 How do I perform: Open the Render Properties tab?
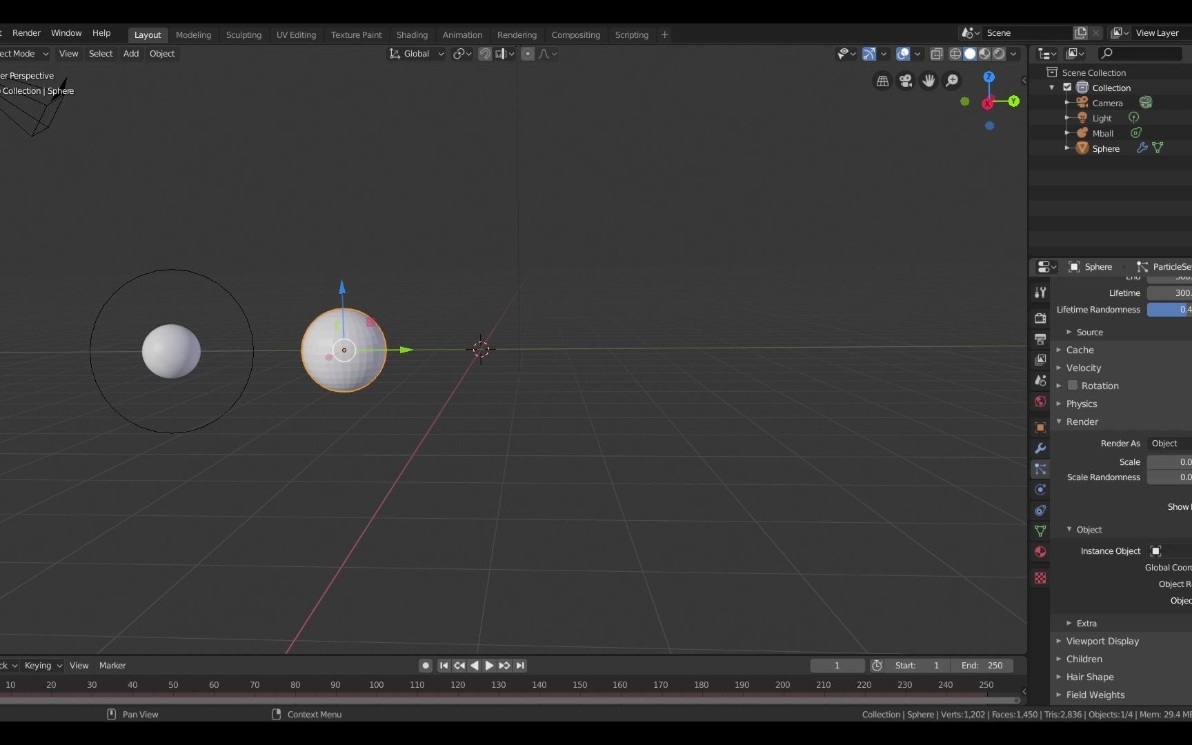click(x=1040, y=318)
